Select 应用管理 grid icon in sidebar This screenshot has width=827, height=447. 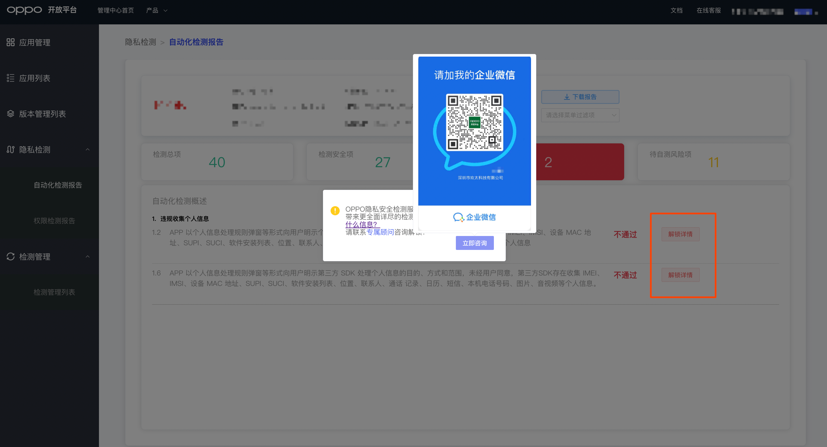pos(10,42)
